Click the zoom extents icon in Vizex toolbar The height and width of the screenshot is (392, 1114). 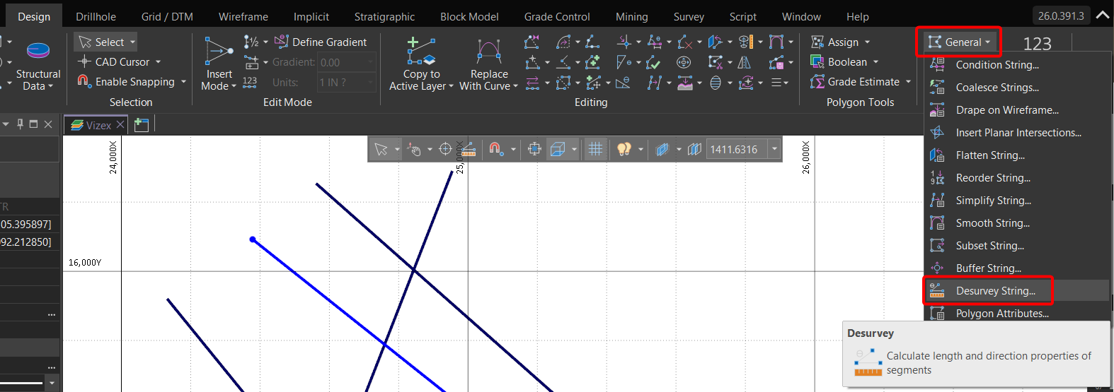click(x=534, y=149)
